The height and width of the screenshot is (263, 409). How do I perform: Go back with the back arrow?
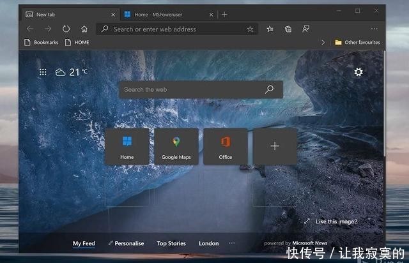(x=30, y=29)
